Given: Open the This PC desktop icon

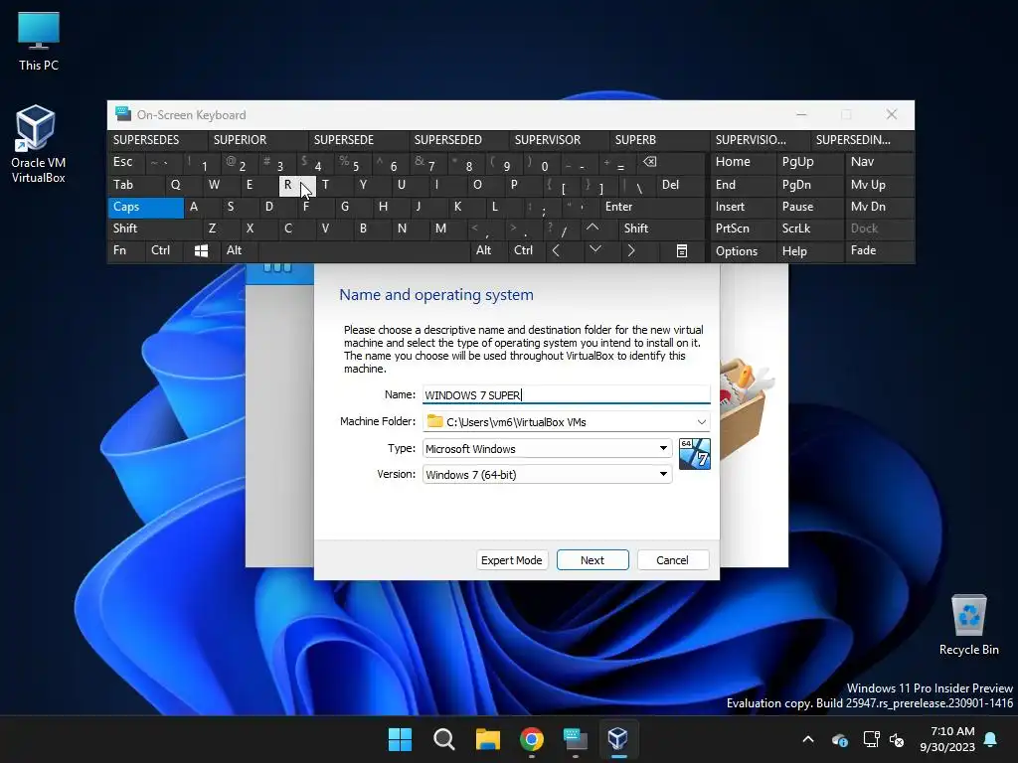Looking at the screenshot, I should click(39, 40).
